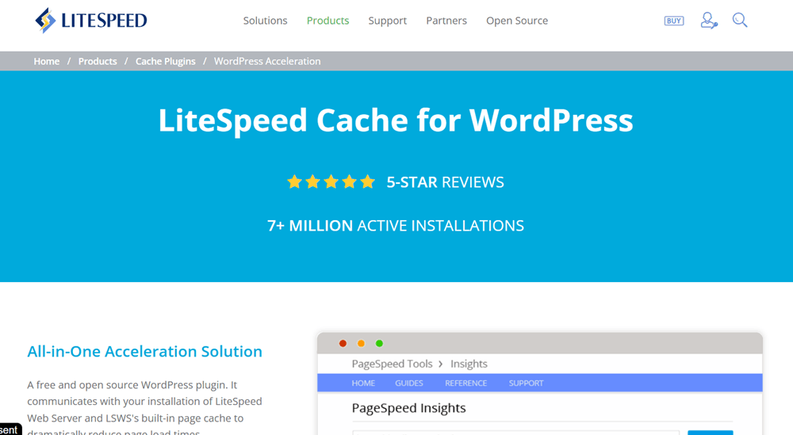The width and height of the screenshot is (793, 435).
Task: Open the Open Source menu
Action: click(517, 21)
